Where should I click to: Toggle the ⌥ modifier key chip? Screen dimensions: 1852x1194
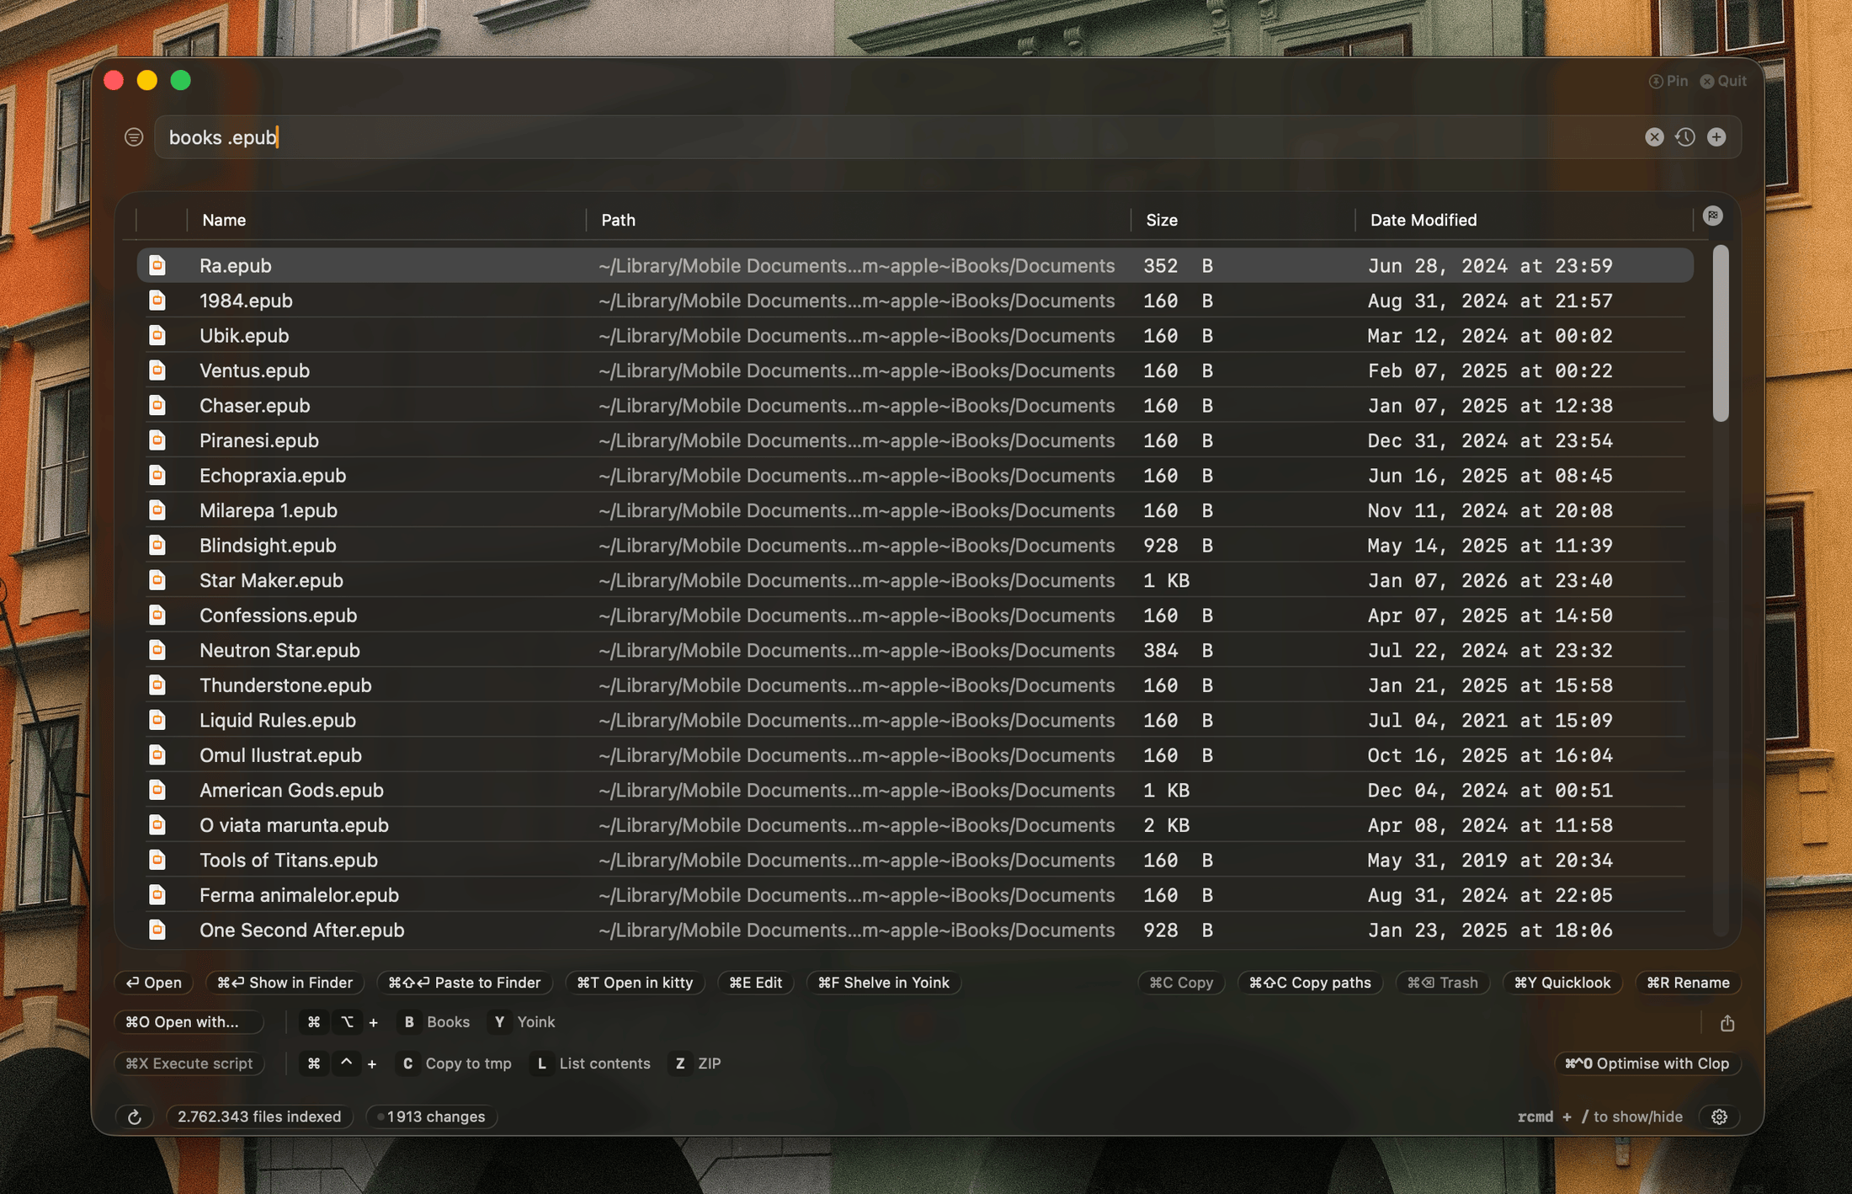pos(347,1021)
